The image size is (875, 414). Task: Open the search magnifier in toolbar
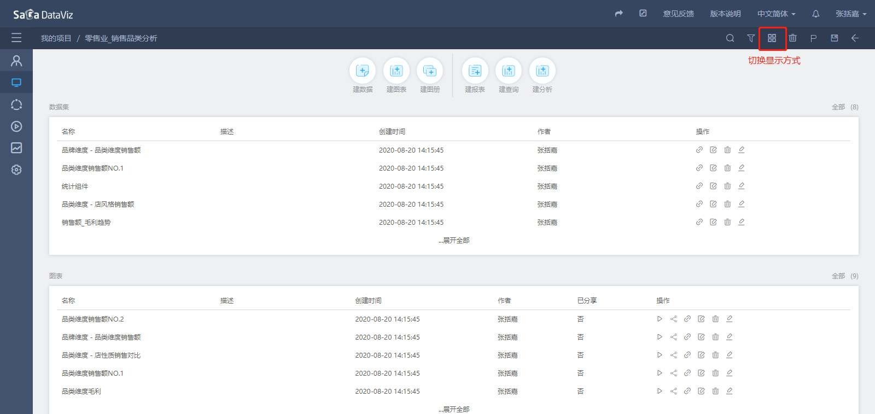[x=730, y=38]
